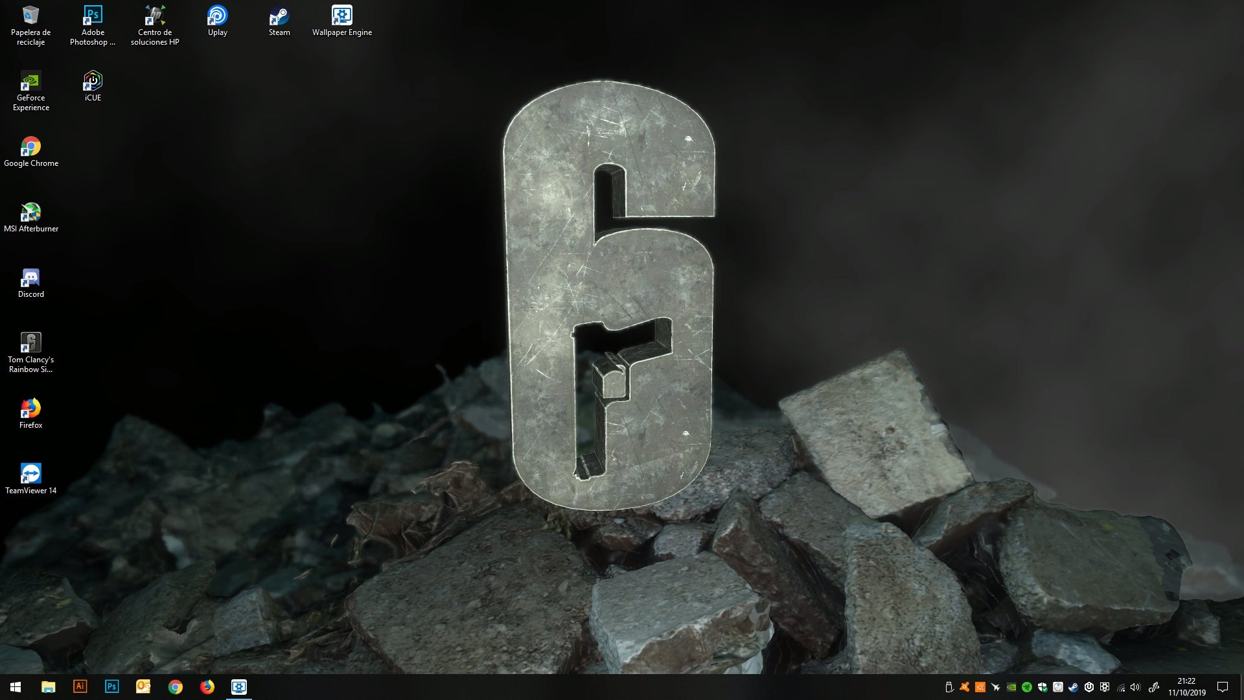Select the TeamViewer 14 desktop shortcut
This screenshot has height=700, width=1244.
(30, 480)
